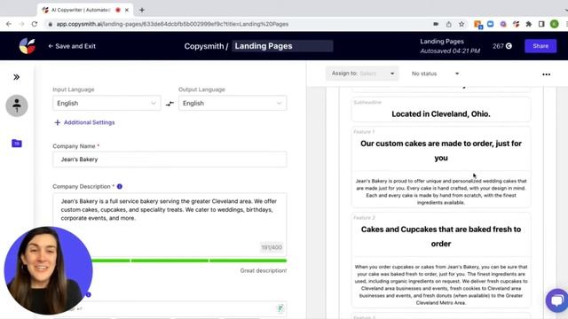Open the three-dot more options menu

tap(547, 74)
